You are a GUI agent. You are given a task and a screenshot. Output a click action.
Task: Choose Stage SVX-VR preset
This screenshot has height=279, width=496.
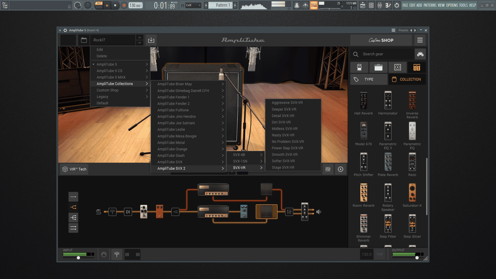click(293, 167)
